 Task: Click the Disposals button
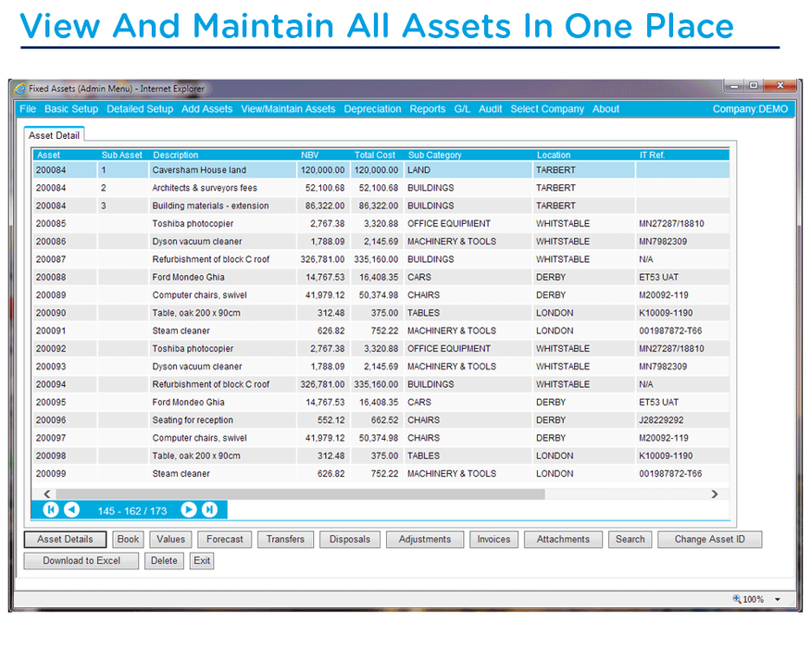[349, 540]
